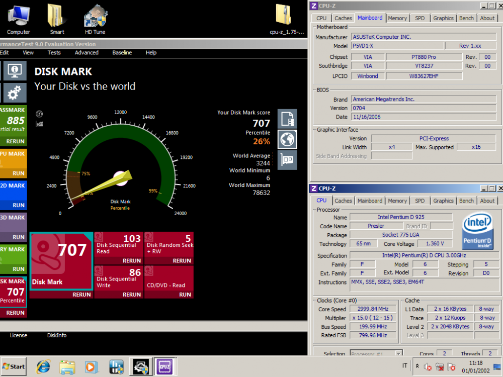The width and height of the screenshot is (503, 377).
Task: Open the Tests menu
Action: point(54,53)
